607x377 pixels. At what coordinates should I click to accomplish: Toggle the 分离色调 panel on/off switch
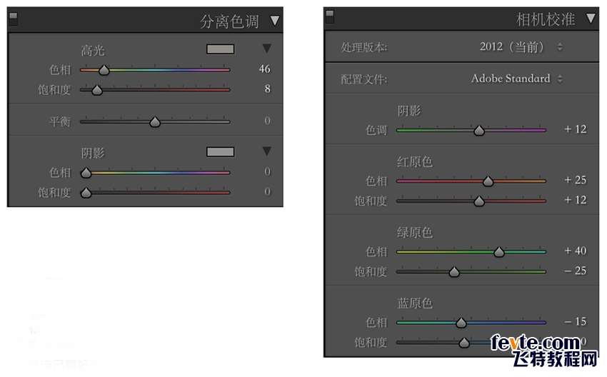pyautogui.click(x=13, y=19)
